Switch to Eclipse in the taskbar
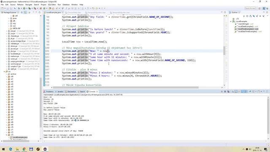This screenshot has width=270, height=152. [x=45, y=149]
